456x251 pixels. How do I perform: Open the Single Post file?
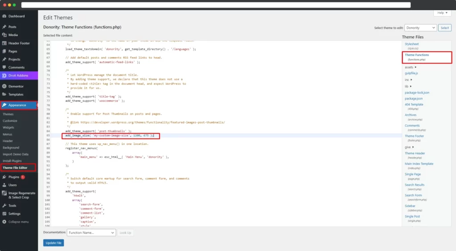412,216
